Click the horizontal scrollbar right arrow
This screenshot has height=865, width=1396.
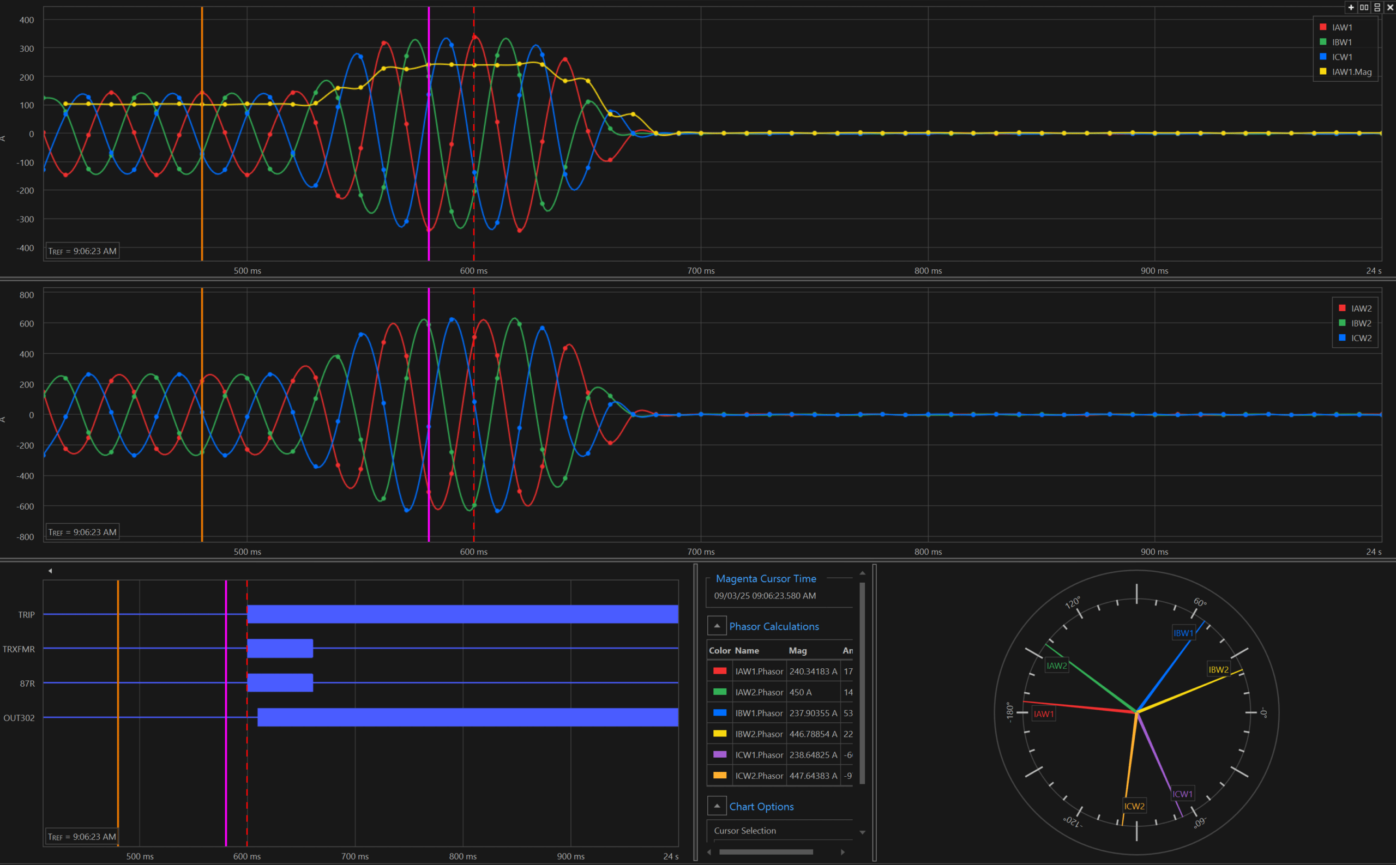pos(843,852)
